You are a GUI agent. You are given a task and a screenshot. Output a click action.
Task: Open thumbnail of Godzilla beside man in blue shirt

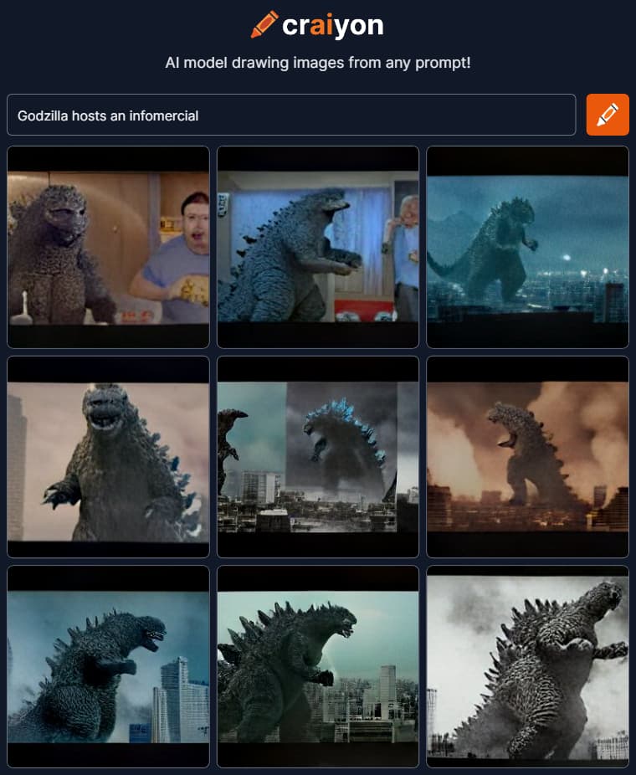pyautogui.click(x=108, y=247)
